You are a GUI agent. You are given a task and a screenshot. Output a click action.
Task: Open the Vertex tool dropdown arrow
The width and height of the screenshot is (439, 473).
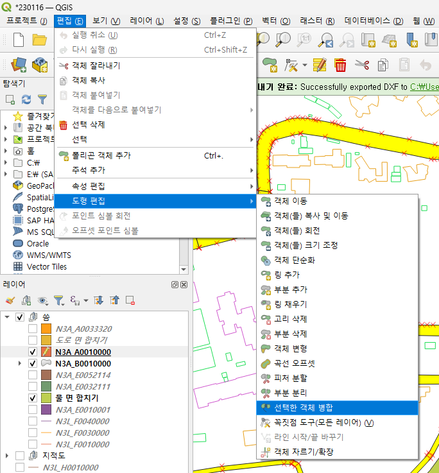[x=305, y=65]
